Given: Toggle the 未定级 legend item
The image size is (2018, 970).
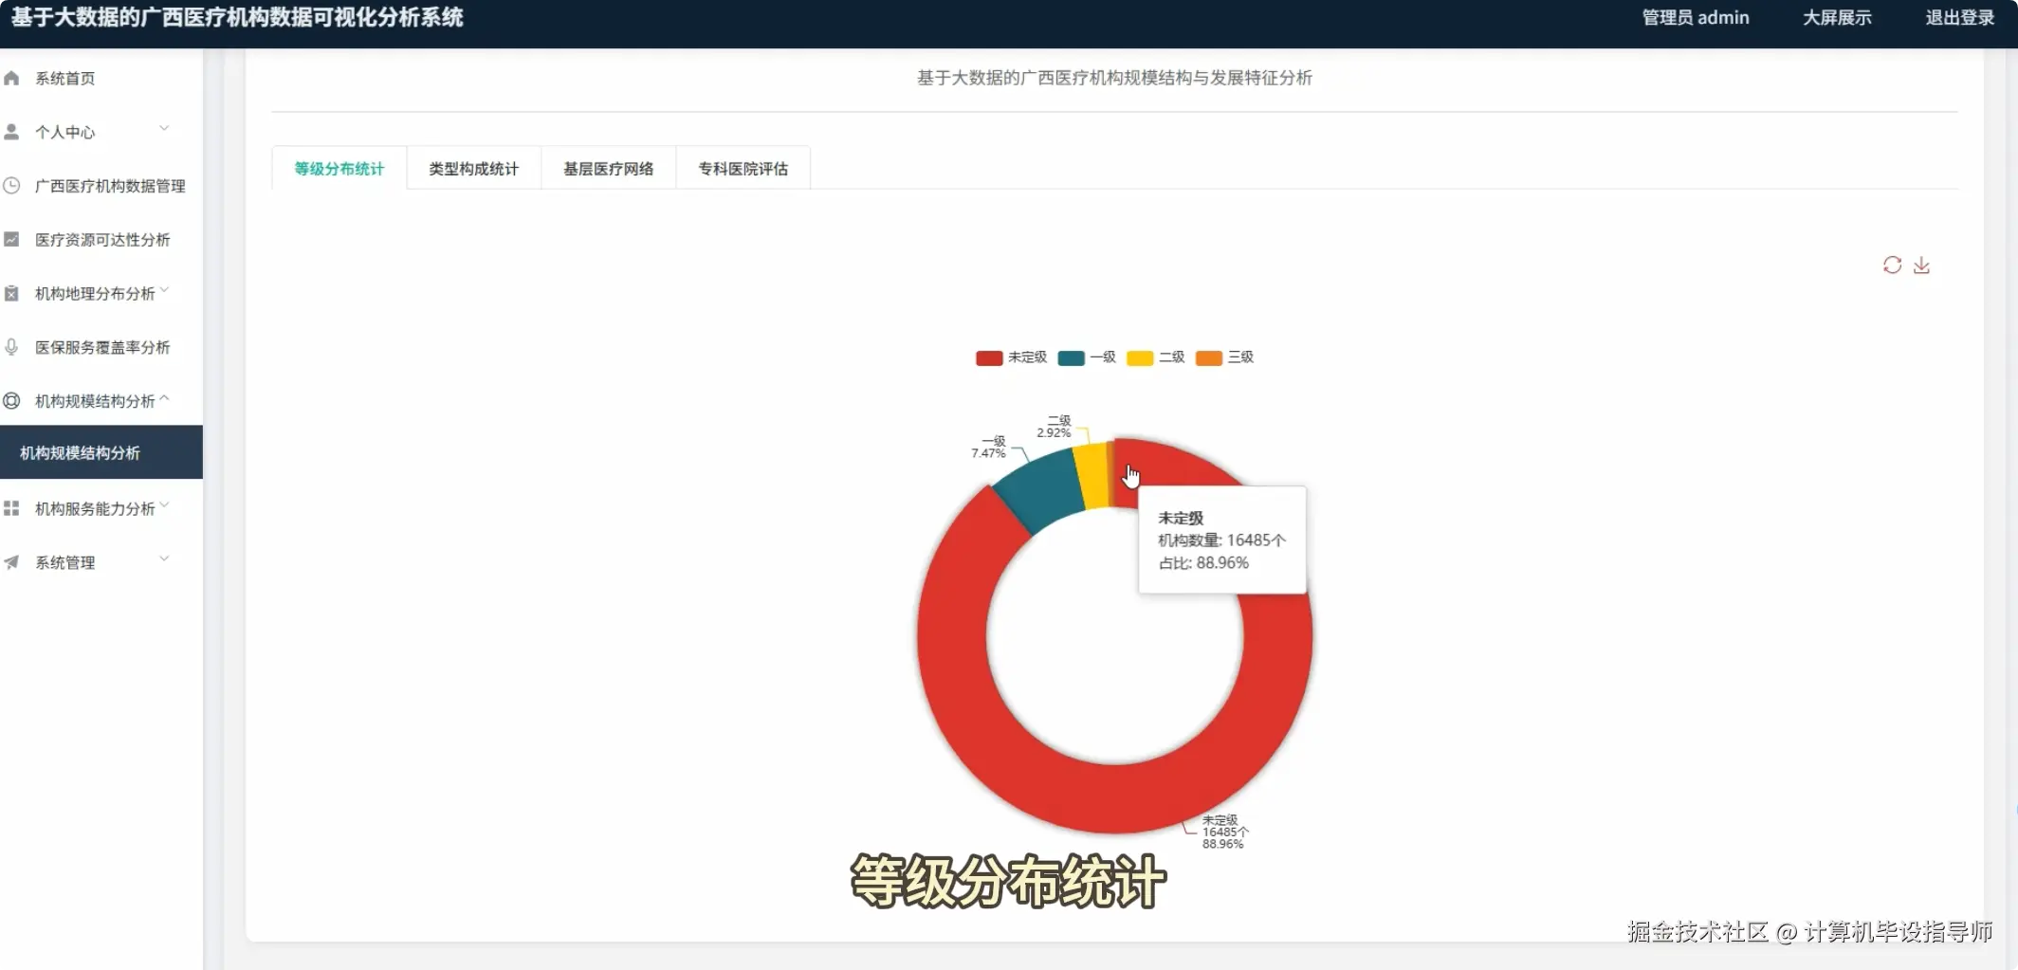Looking at the screenshot, I should pyautogui.click(x=1011, y=357).
